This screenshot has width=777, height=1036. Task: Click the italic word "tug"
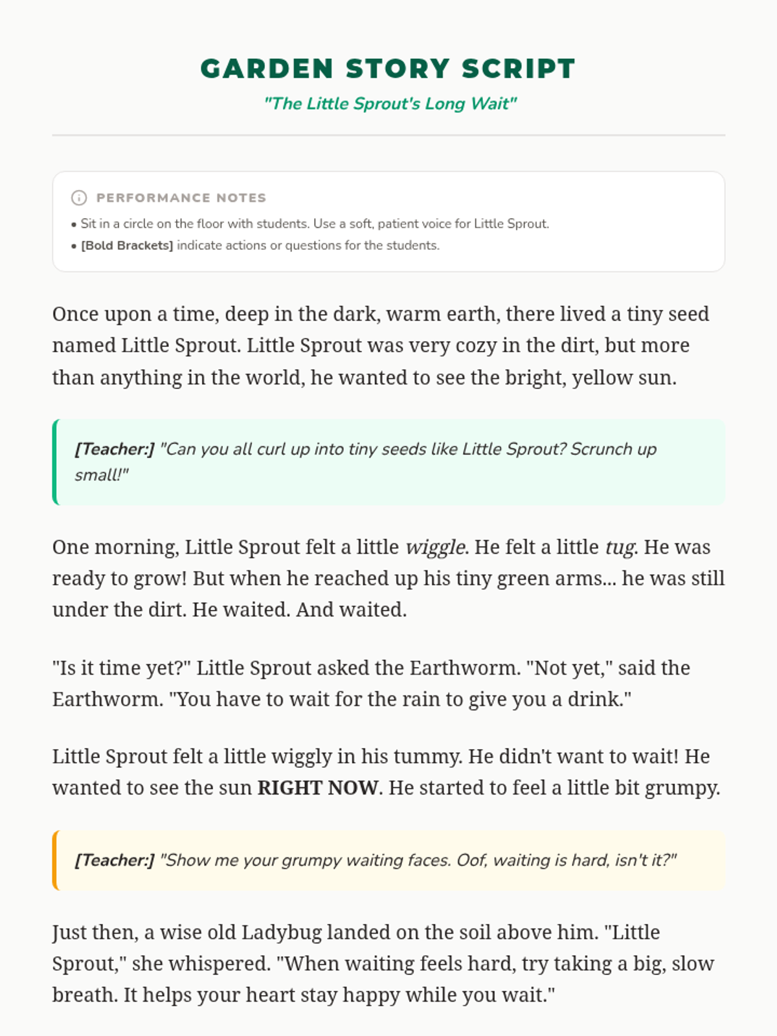coord(620,548)
